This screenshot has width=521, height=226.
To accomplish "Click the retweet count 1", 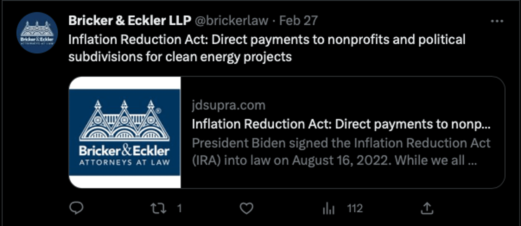I will tap(179, 208).
